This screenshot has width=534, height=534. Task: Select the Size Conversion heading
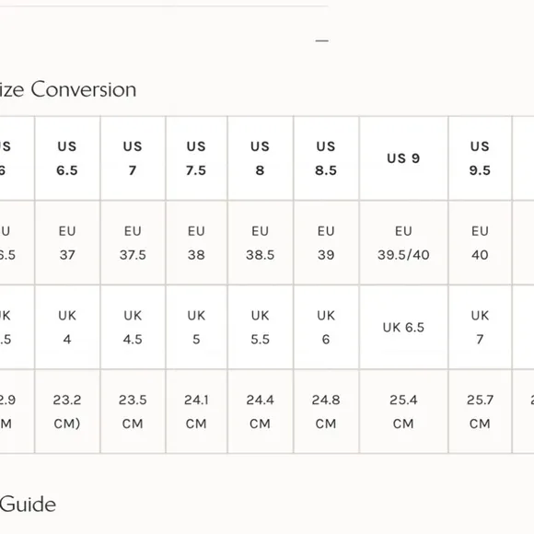pyautogui.click(x=68, y=89)
